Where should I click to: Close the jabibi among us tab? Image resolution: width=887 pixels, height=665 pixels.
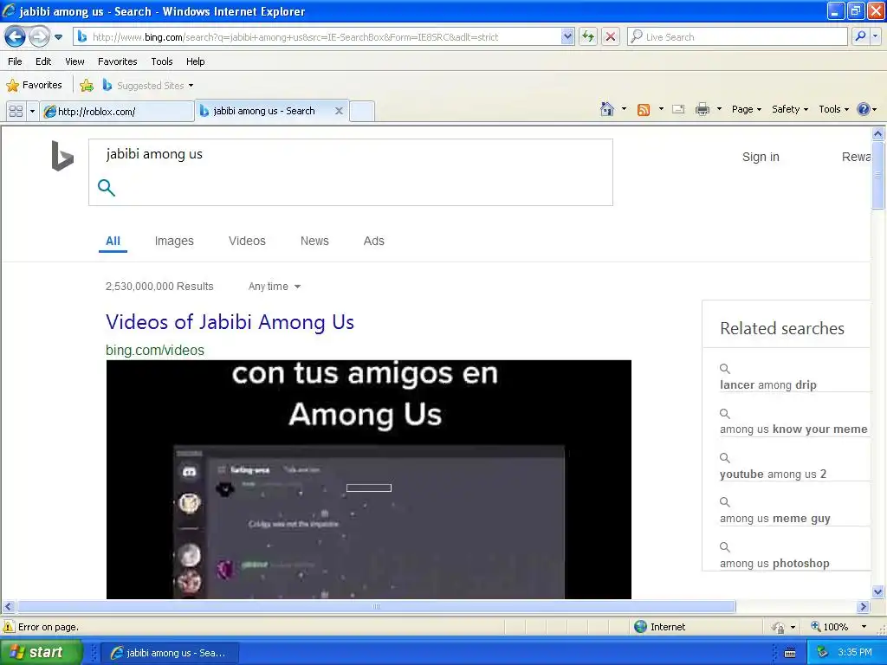click(339, 111)
